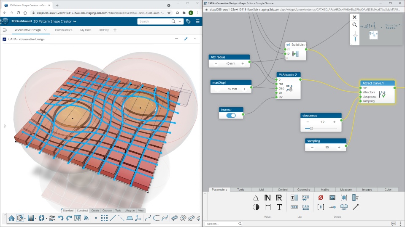The image size is (405, 227).
Task: Click the minimap zoom slider
Action: pyautogui.click(x=355, y=36)
